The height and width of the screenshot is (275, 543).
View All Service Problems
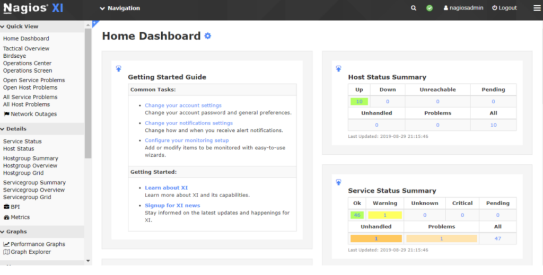pyautogui.click(x=30, y=97)
